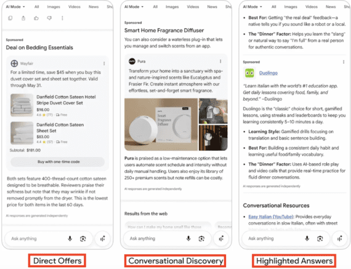Tap the audio mode button in Highlighted Answers panel
351x269 pixels.
coord(339,239)
